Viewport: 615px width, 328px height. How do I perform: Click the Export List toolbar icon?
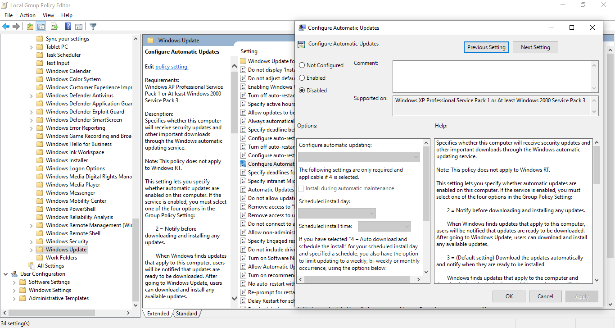coord(54,27)
